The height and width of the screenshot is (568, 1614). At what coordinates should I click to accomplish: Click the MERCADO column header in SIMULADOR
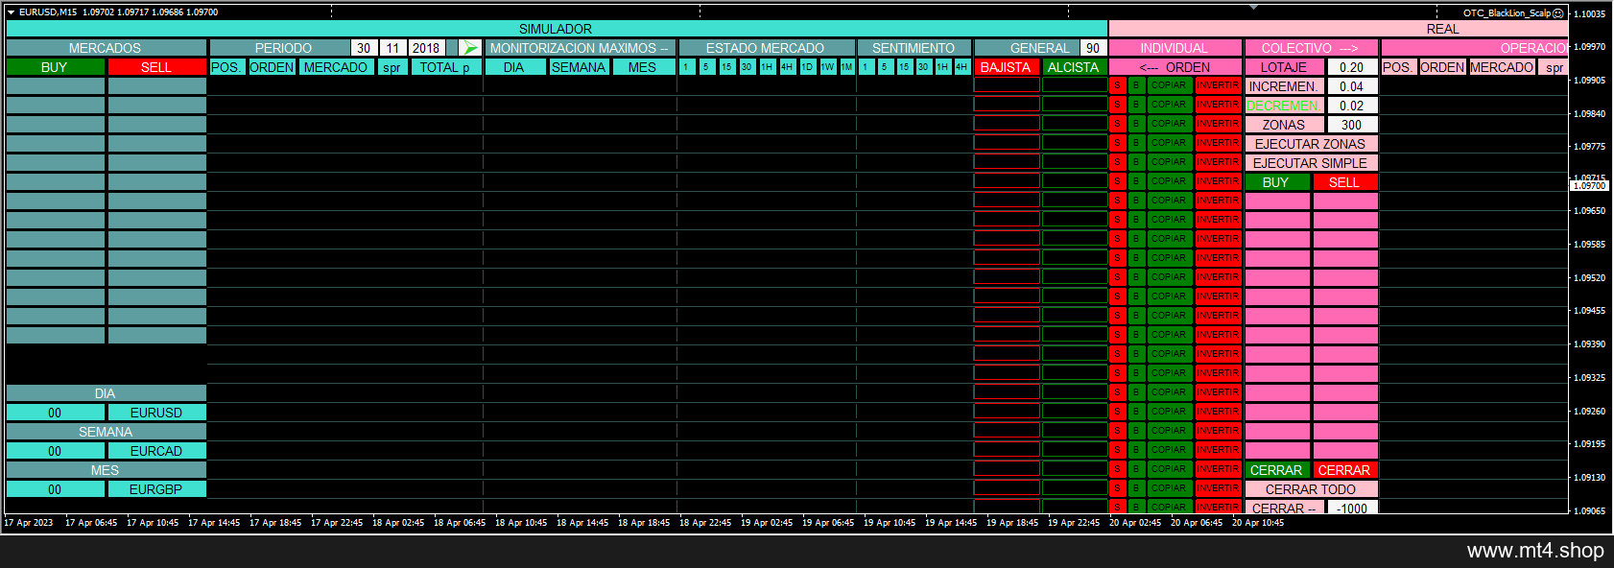336,67
